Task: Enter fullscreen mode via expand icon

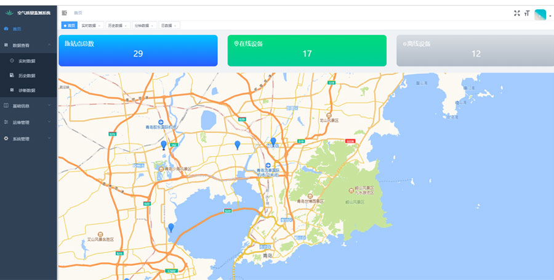Action: (516, 13)
